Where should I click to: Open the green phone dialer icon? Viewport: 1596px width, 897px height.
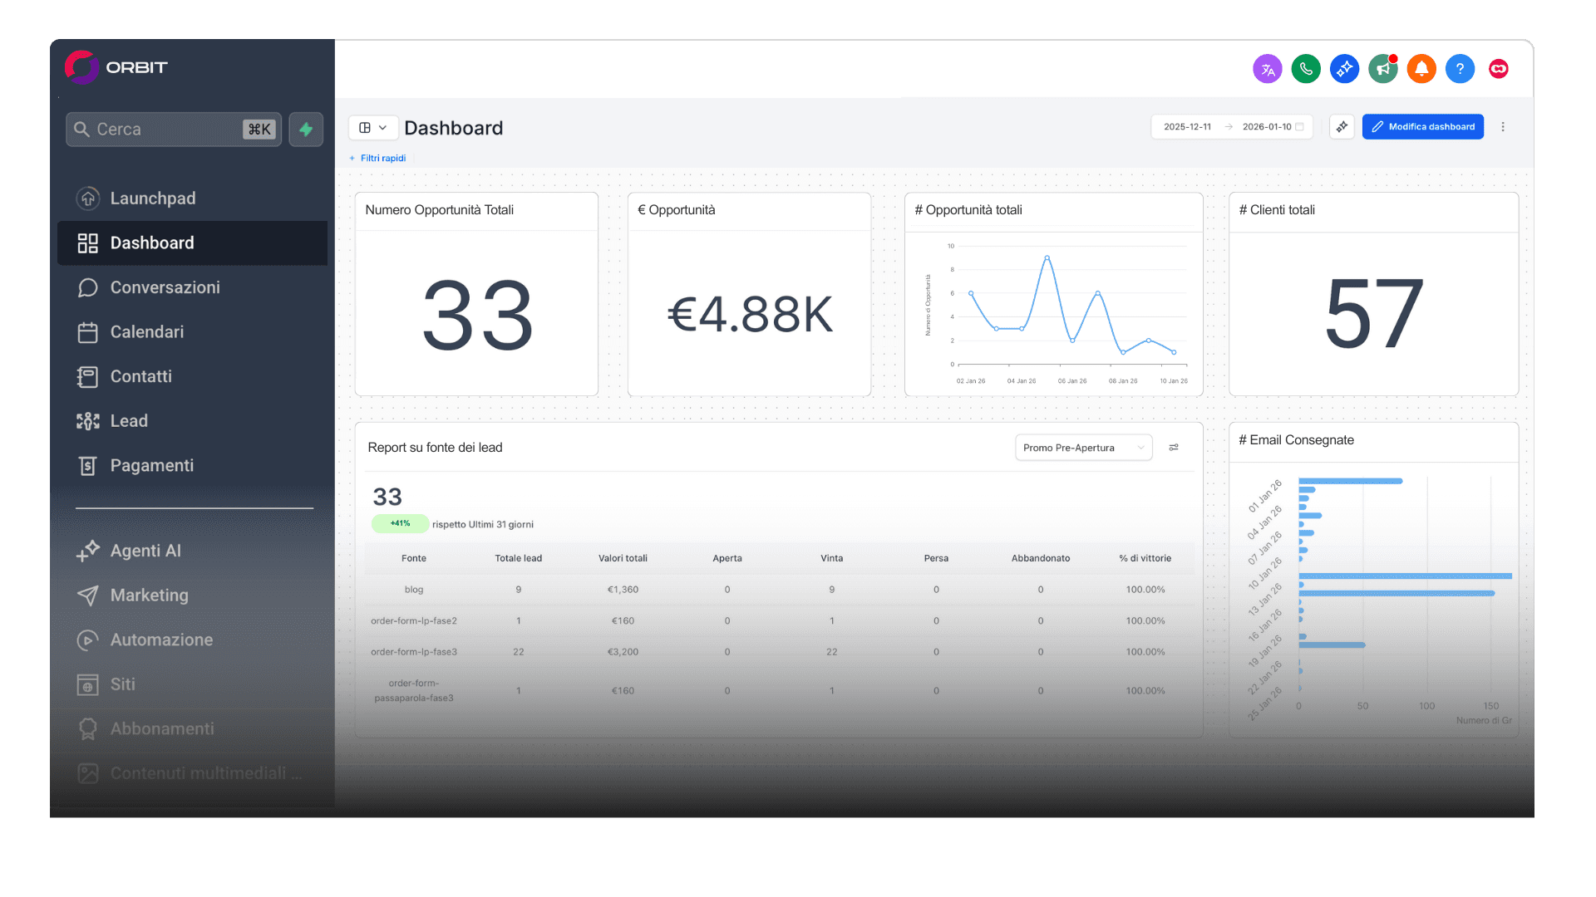[1306, 69]
